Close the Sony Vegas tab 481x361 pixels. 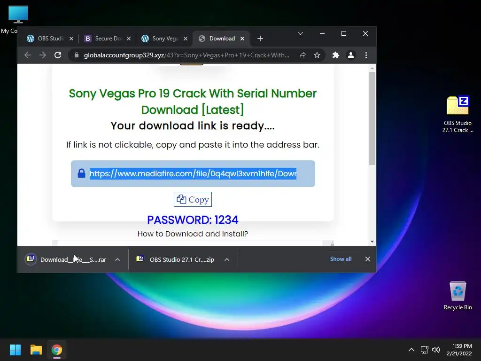coord(186,39)
